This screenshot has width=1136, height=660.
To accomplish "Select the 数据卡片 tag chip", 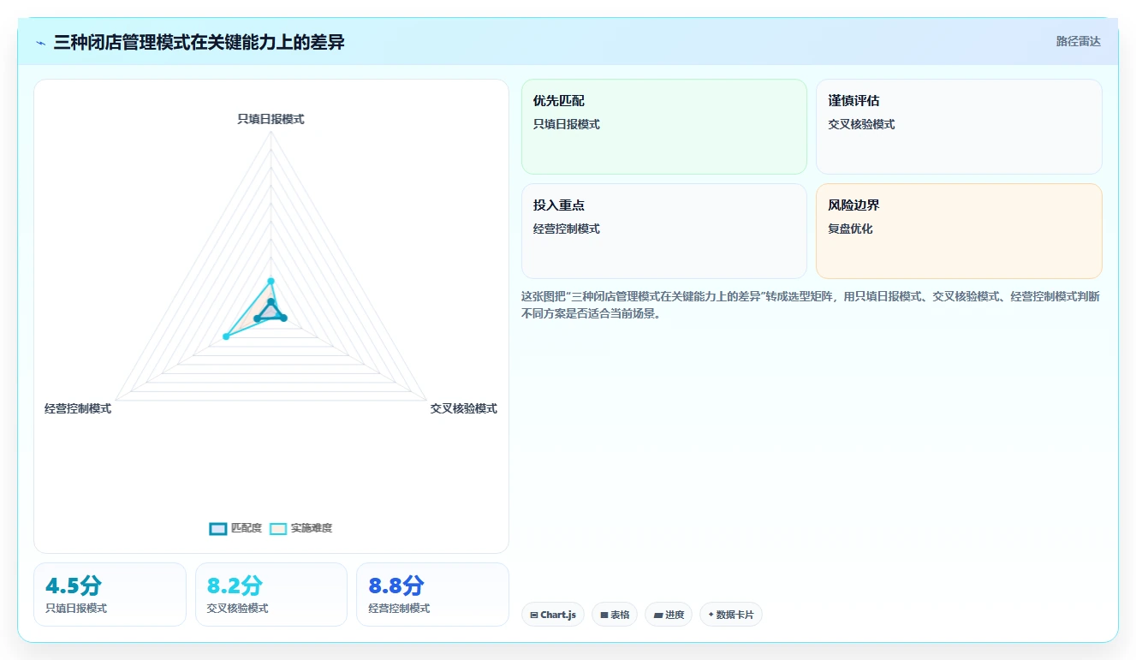I will point(731,615).
